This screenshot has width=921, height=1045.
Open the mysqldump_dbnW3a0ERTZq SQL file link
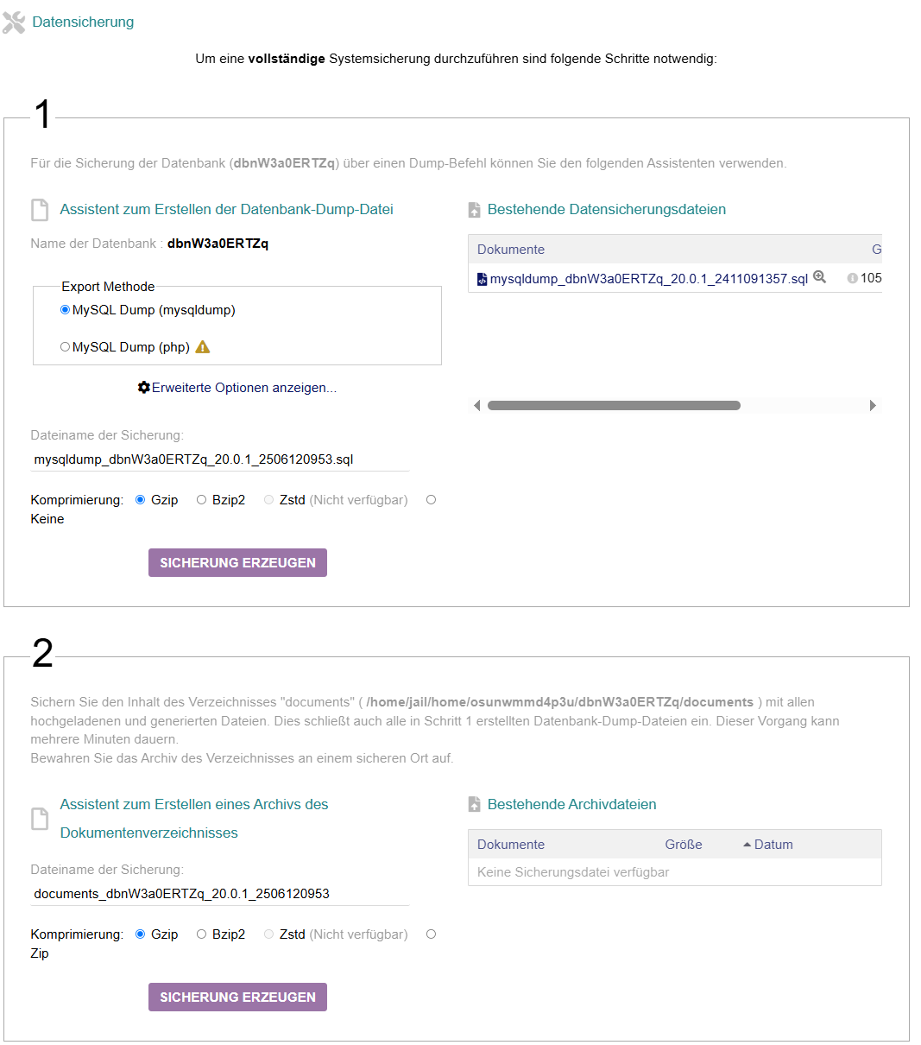click(648, 279)
